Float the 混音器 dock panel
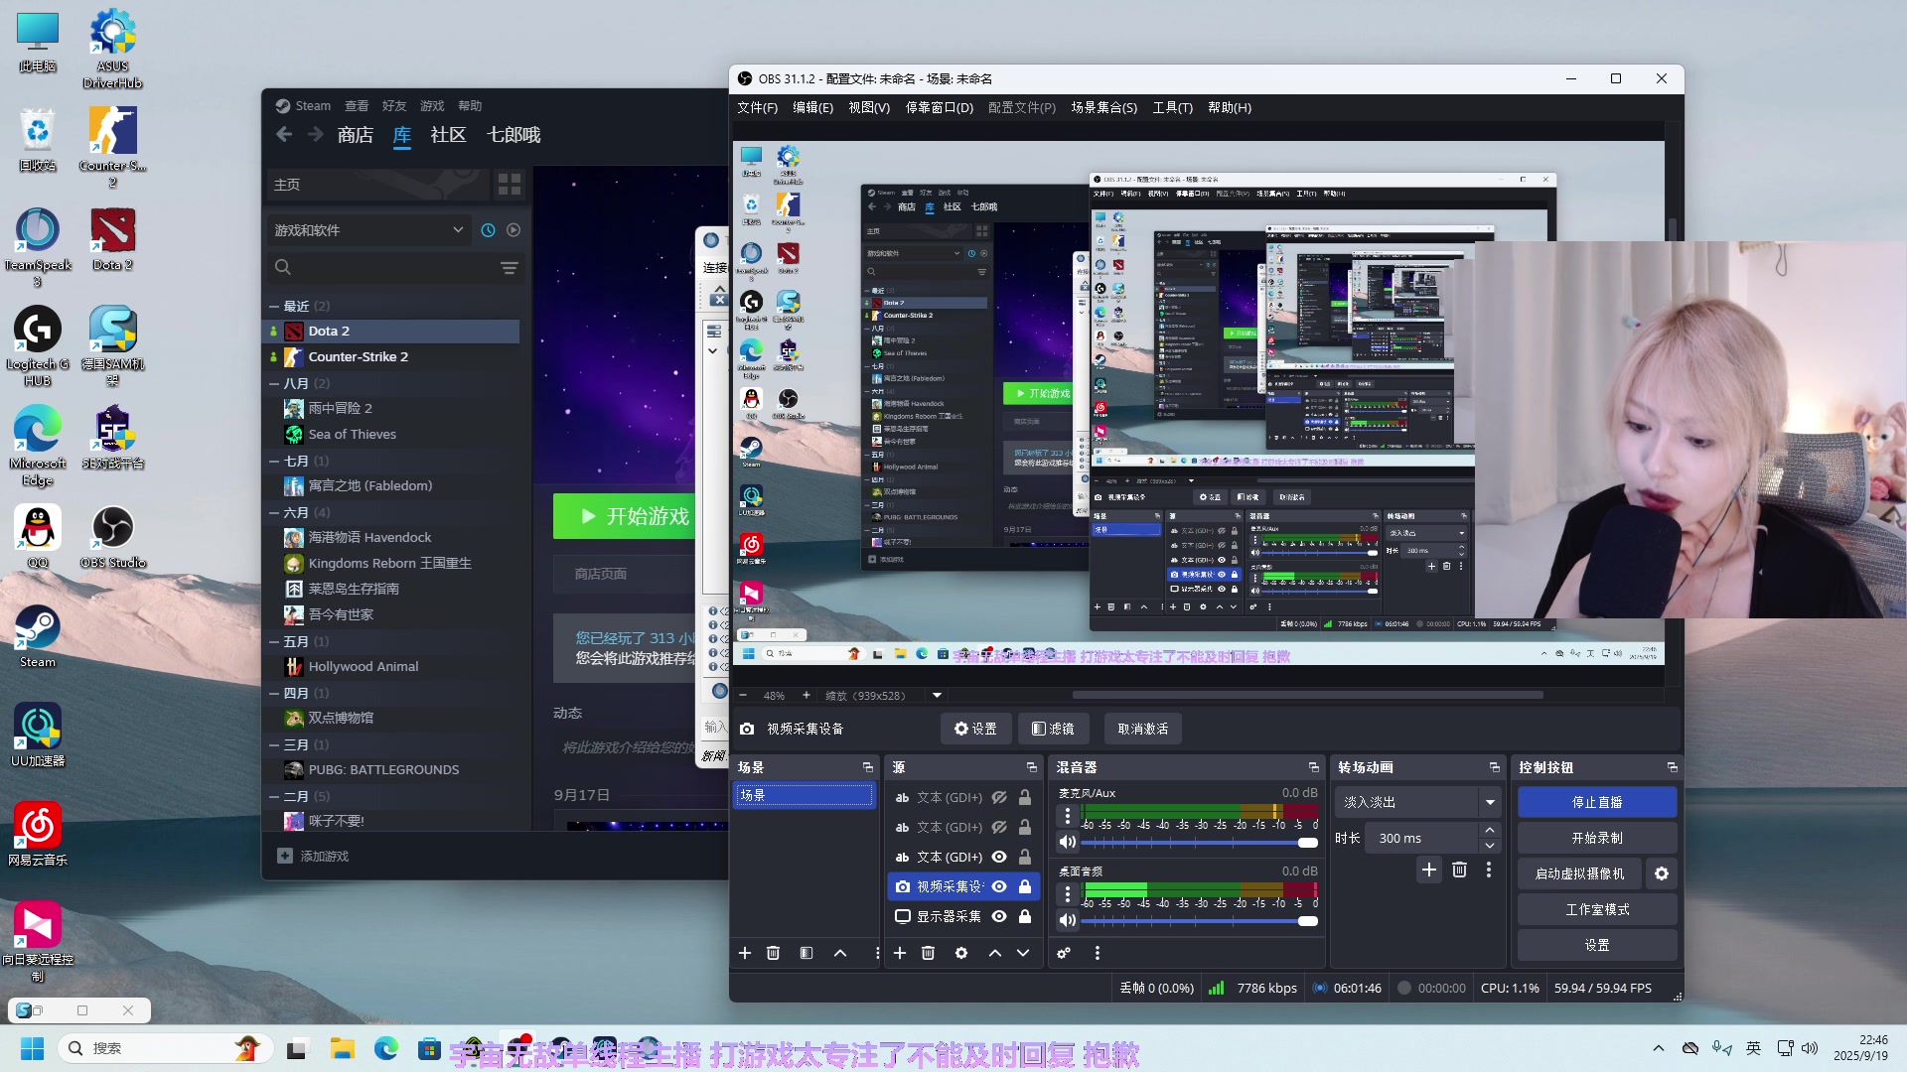The image size is (1907, 1072). point(1314,767)
